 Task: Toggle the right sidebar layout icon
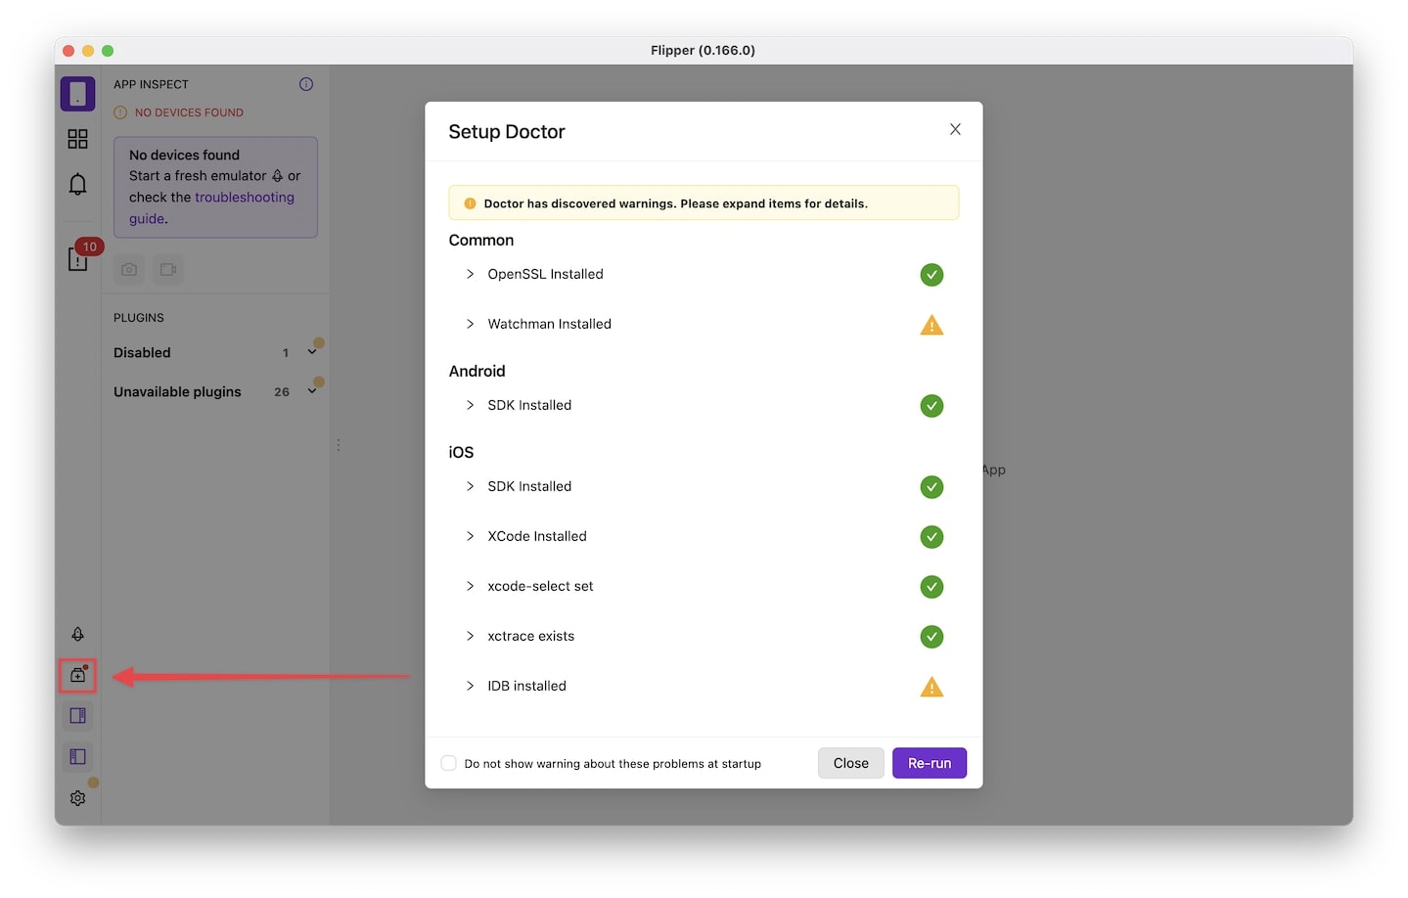coord(77,715)
